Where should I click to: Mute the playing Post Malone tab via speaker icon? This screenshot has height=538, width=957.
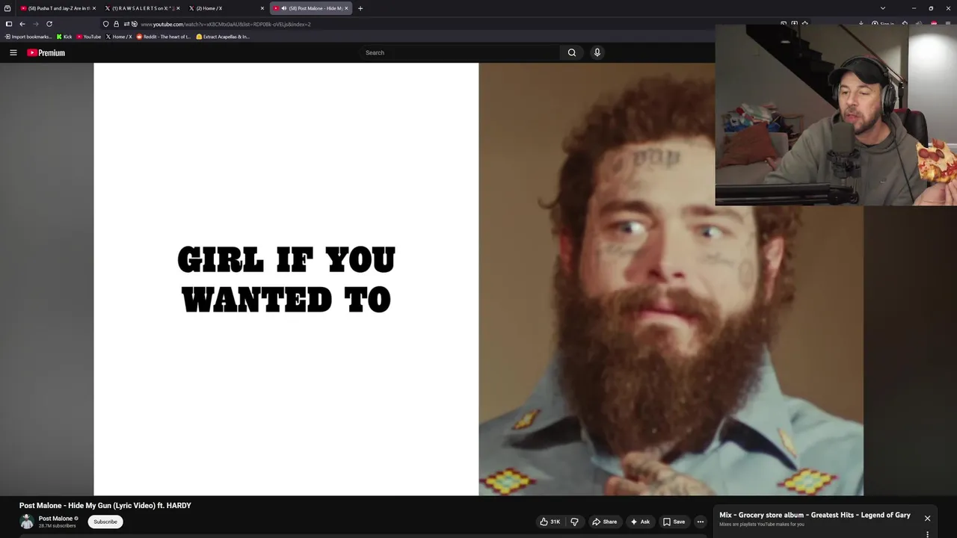[284, 8]
